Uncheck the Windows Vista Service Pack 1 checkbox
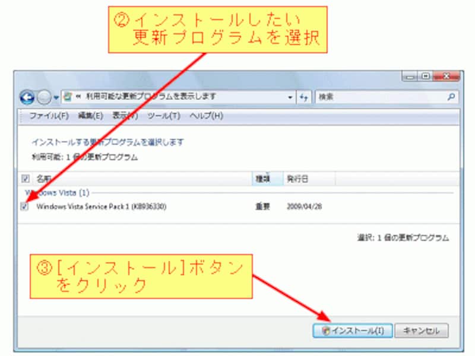The height and width of the screenshot is (356, 475). (24, 206)
